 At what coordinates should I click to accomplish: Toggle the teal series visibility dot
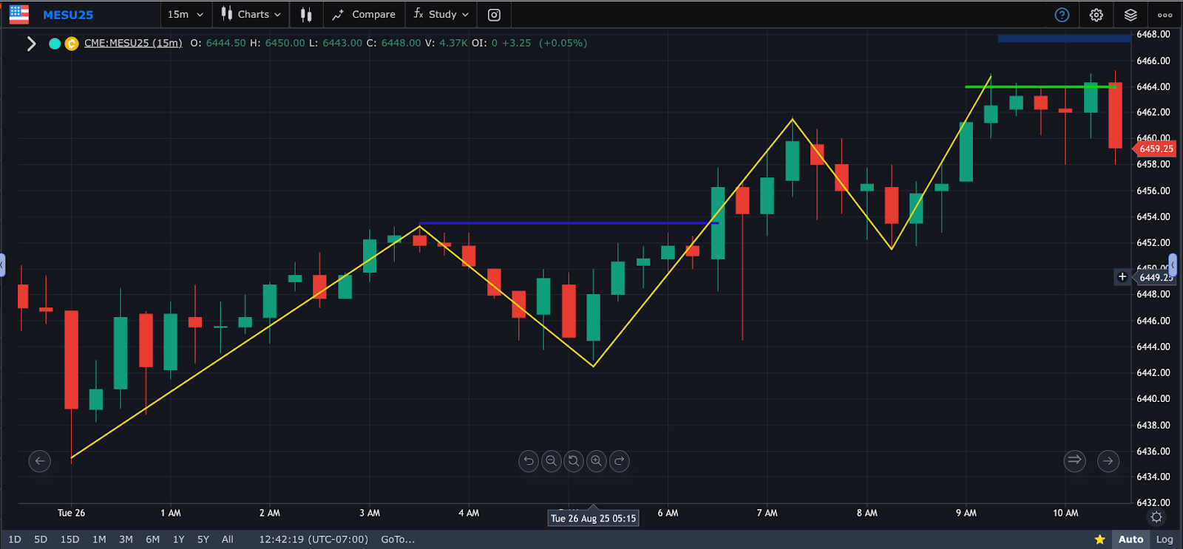point(55,44)
